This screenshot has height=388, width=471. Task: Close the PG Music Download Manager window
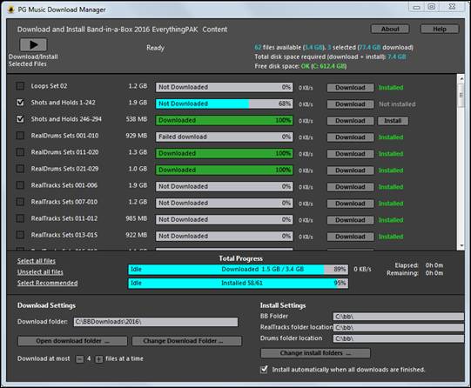(452, 7)
